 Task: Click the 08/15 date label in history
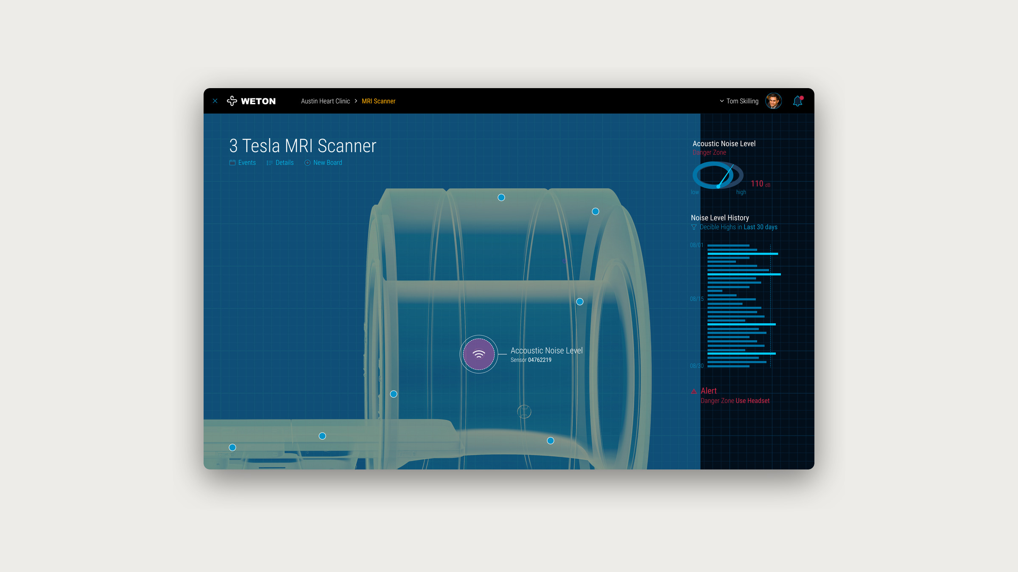[x=696, y=299]
